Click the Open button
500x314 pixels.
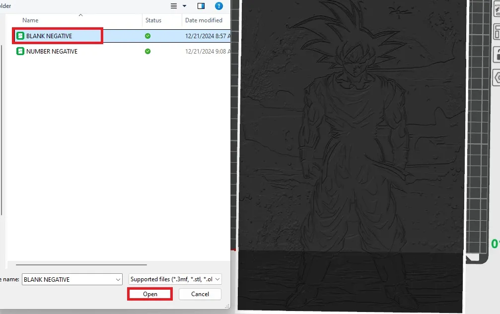150,294
